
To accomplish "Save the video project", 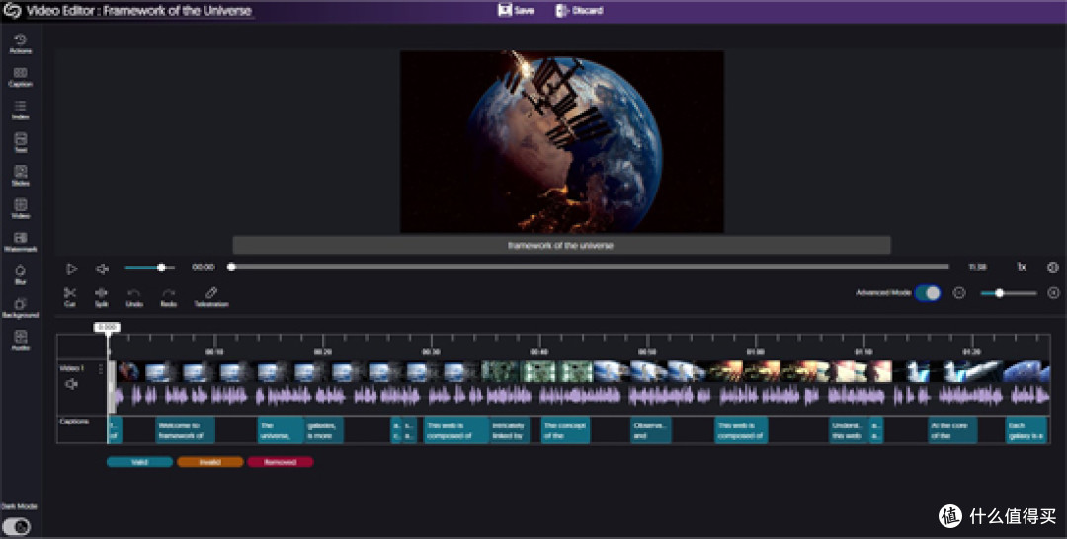I will click(x=516, y=10).
